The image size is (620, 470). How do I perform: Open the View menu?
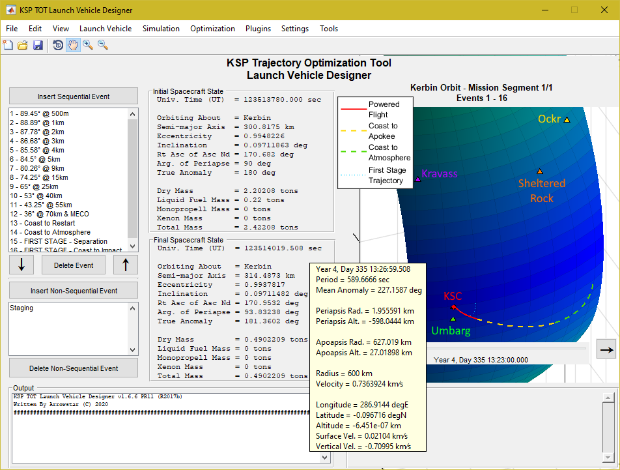click(61, 29)
